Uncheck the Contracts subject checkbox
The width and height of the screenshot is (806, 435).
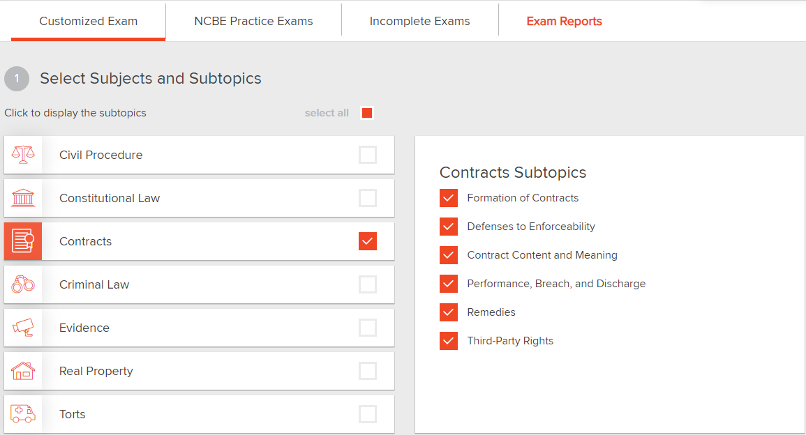pos(368,241)
